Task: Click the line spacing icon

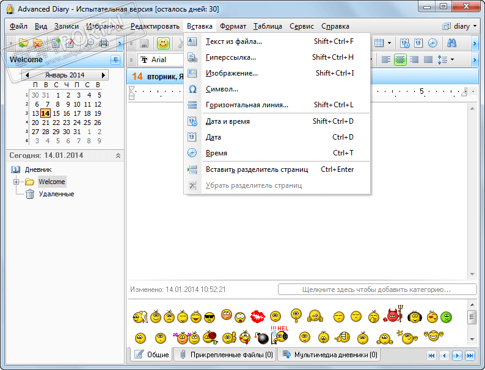Action: pyautogui.click(x=442, y=60)
